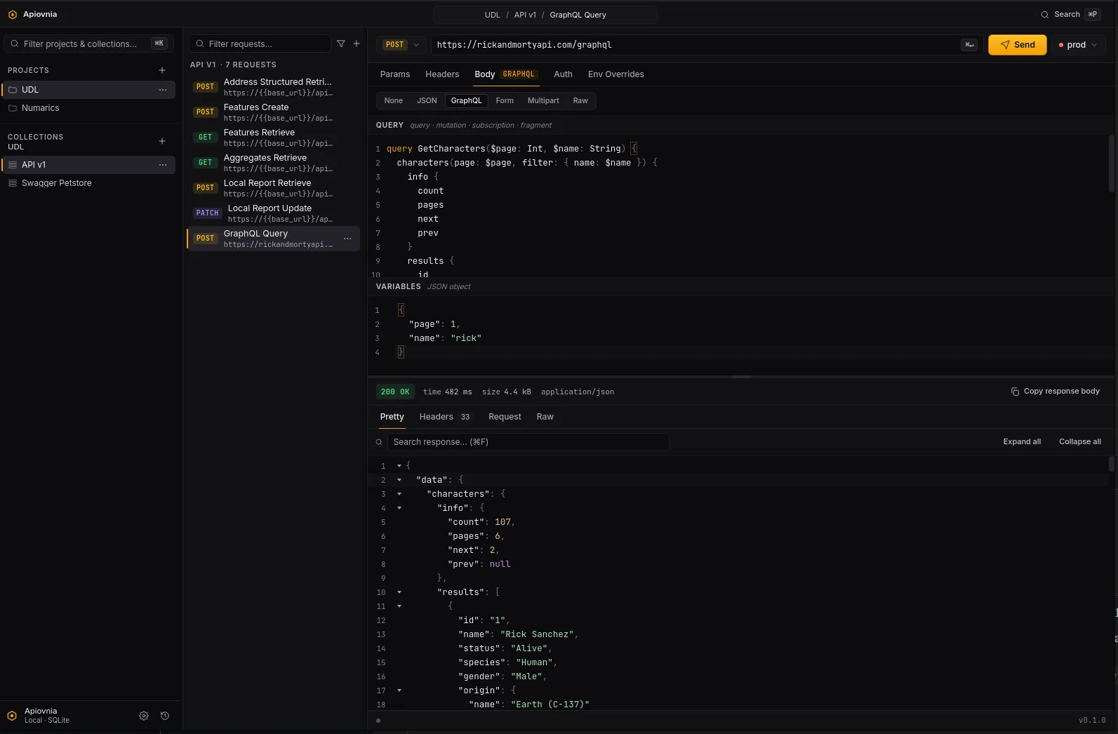
Task: Collapse the root object on line 1
Action: (399, 466)
